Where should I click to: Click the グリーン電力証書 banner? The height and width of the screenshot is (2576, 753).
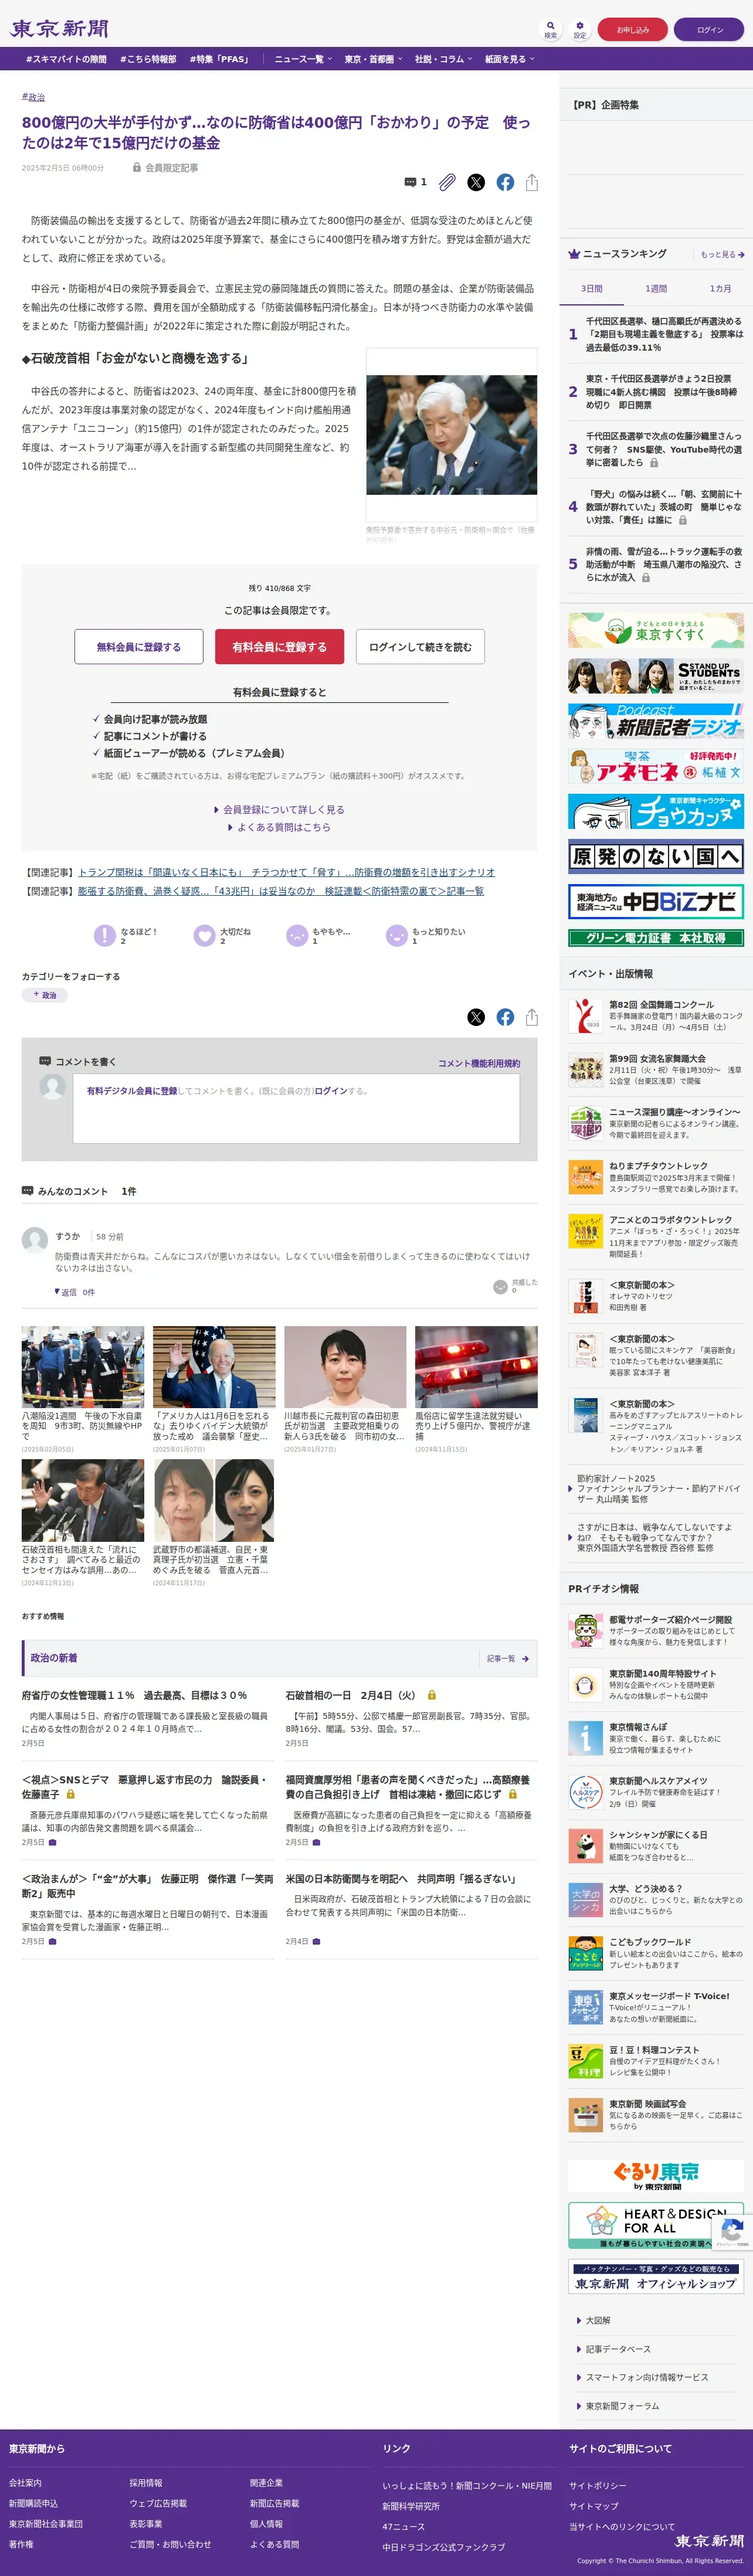tap(656, 938)
